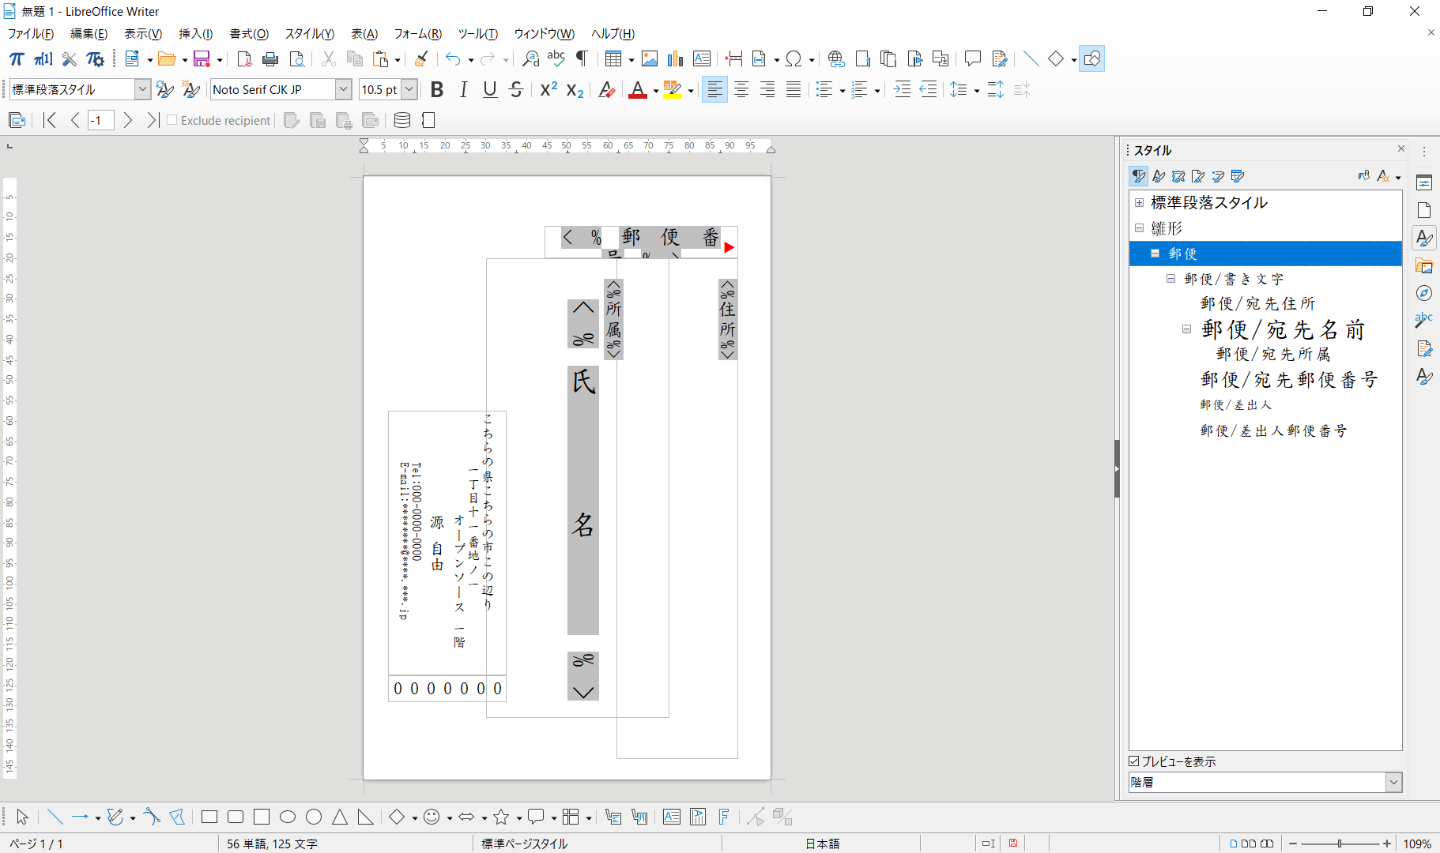Select the rectangle drawing tool
This screenshot has width=1440, height=853.
point(209,817)
